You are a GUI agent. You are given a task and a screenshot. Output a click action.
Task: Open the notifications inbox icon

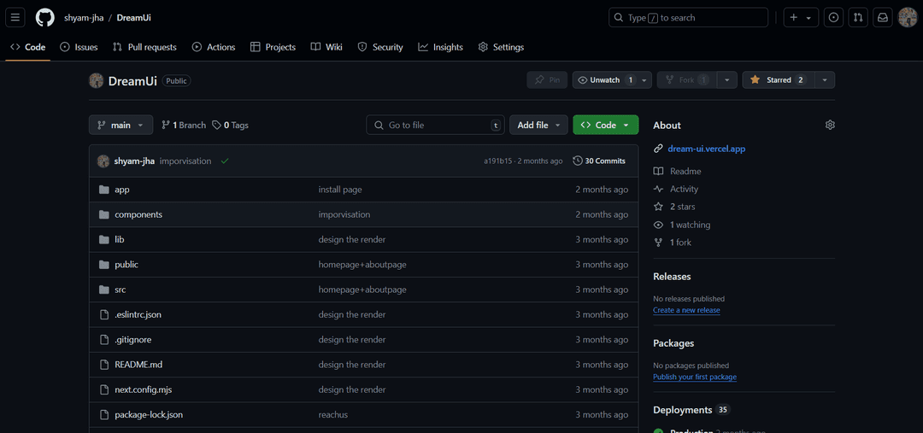[x=883, y=18]
